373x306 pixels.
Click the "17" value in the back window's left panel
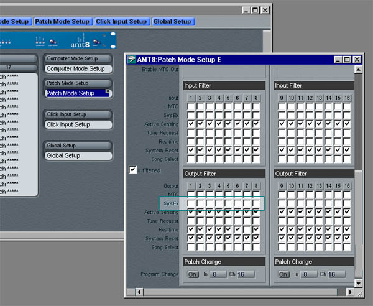coord(9,67)
